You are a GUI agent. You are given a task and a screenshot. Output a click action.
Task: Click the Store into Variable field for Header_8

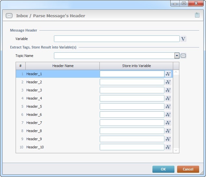(132, 131)
